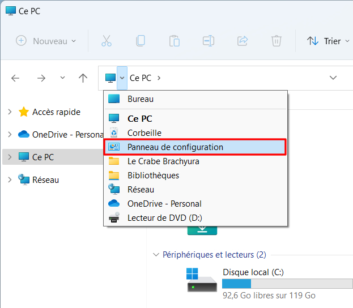Toggle the address bar root dropdown arrow

(122, 78)
